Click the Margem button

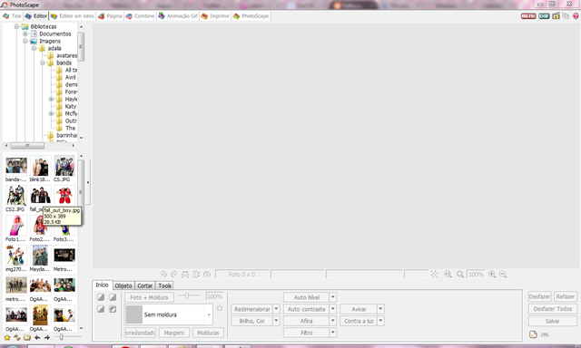(174, 333)
